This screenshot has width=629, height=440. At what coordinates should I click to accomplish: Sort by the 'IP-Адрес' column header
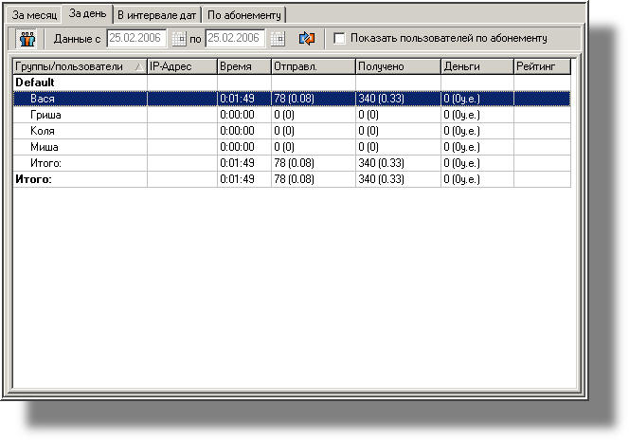pyautogui.click(x=180, y=67)
